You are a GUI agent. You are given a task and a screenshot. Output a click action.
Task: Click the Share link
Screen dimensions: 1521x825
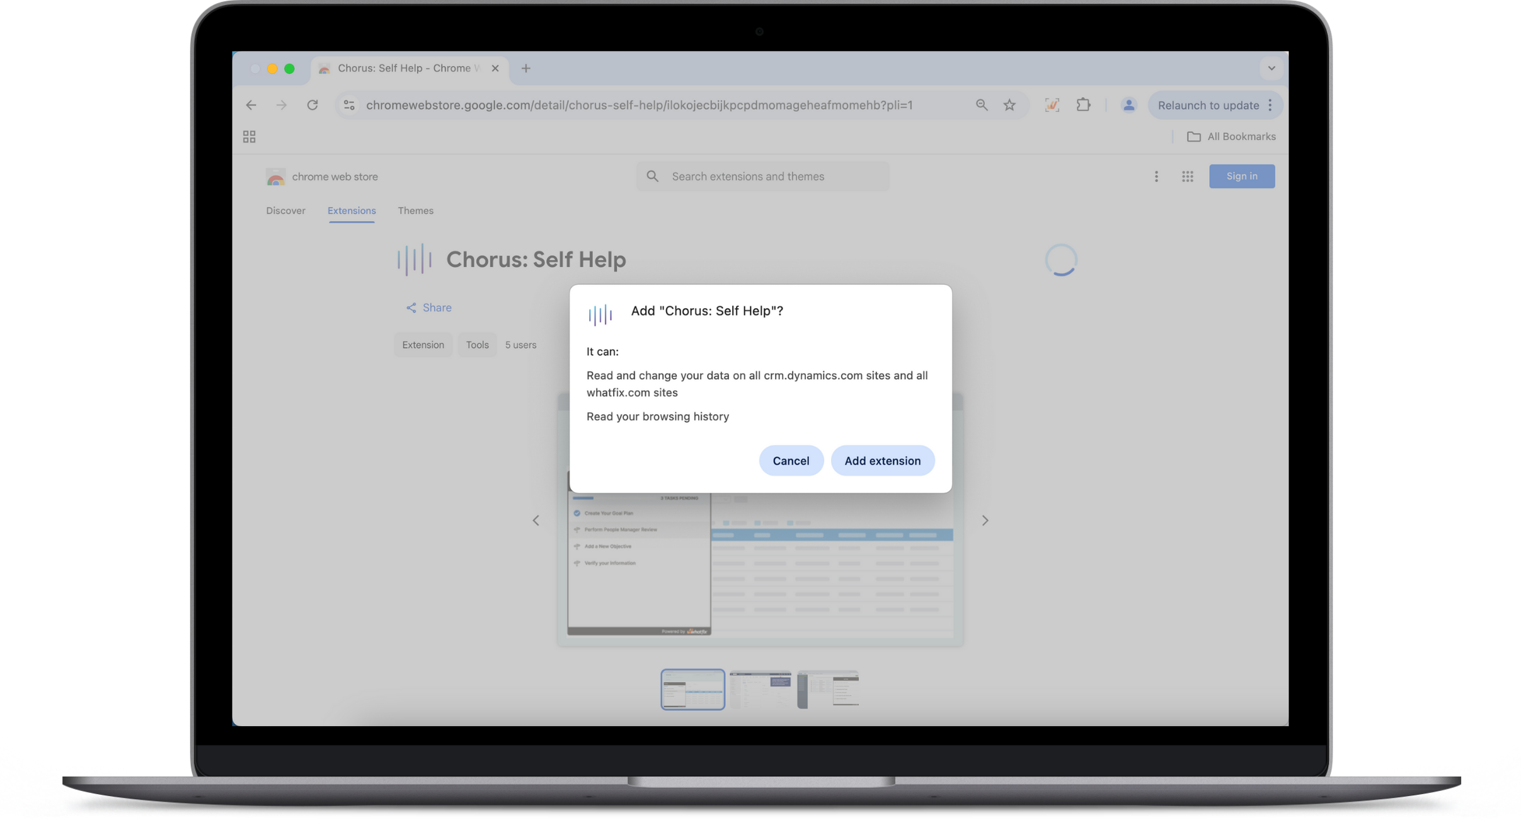coord(428,308)
